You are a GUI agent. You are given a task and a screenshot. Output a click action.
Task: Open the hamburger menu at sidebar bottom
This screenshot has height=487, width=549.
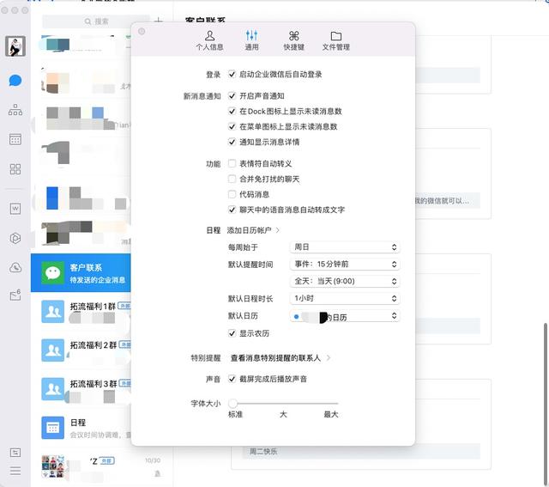15,471
